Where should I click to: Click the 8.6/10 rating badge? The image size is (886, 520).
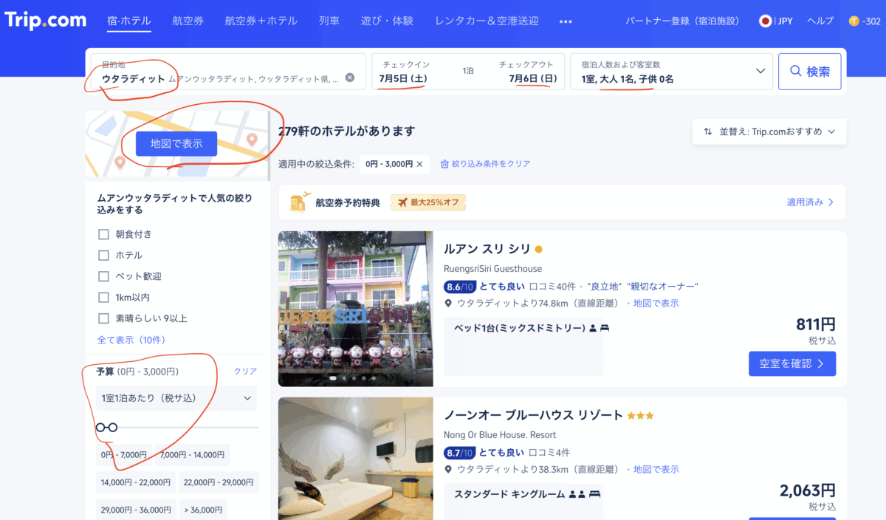pyautogui.click(x=461, y=287)
